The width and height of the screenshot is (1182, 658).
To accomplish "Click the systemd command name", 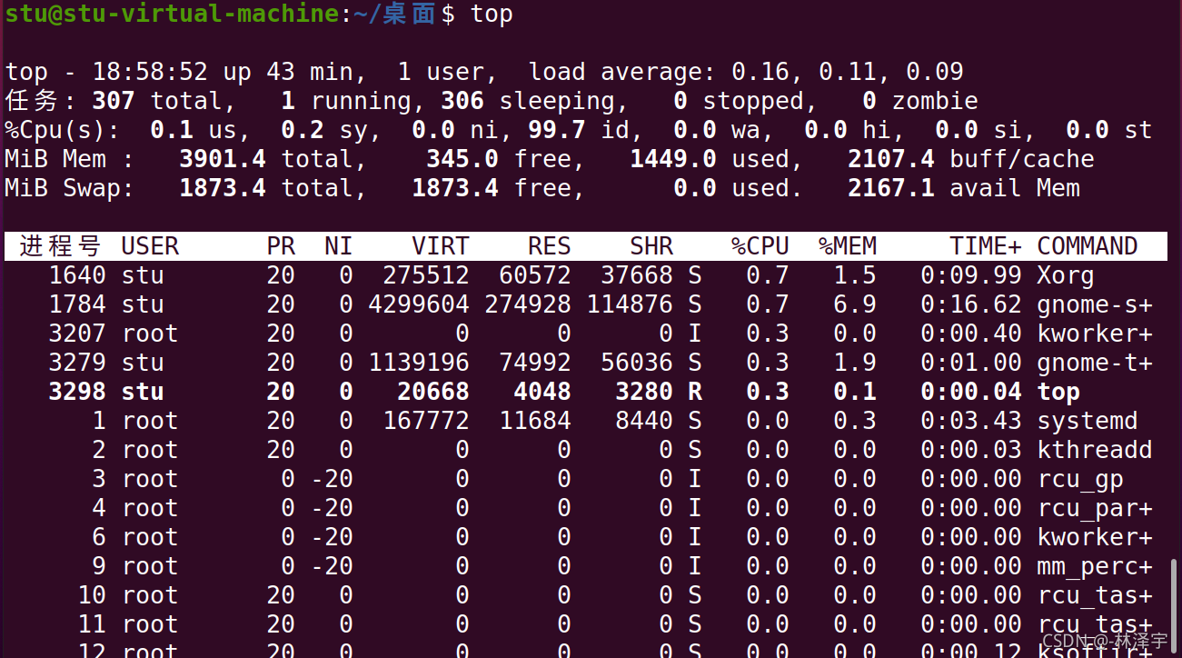I will click(1088, 421).
